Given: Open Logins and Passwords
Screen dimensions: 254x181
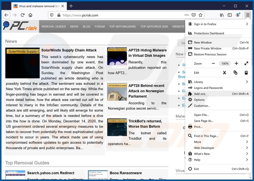Looking at the screenshot, I should tap(218, 88).
